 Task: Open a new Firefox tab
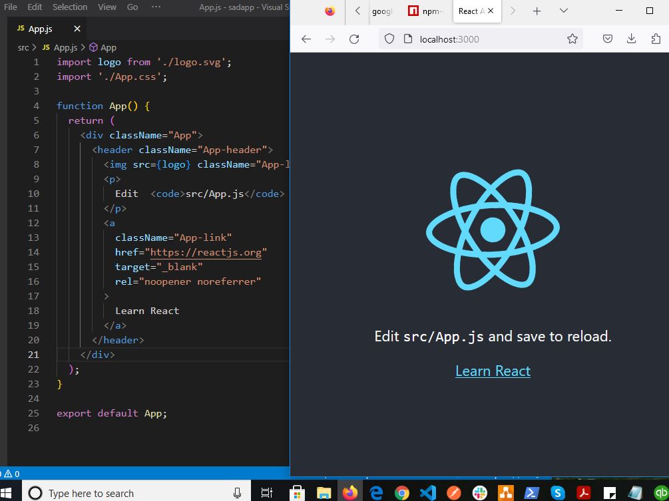[537, 11]
